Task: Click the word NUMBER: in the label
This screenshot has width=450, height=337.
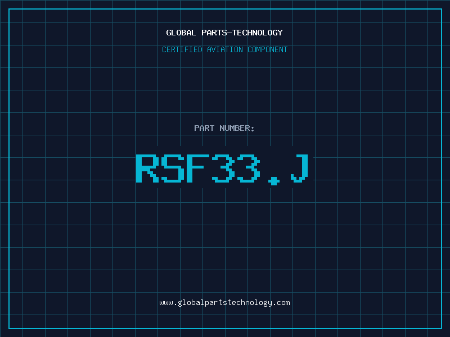Action: [237, 128]
